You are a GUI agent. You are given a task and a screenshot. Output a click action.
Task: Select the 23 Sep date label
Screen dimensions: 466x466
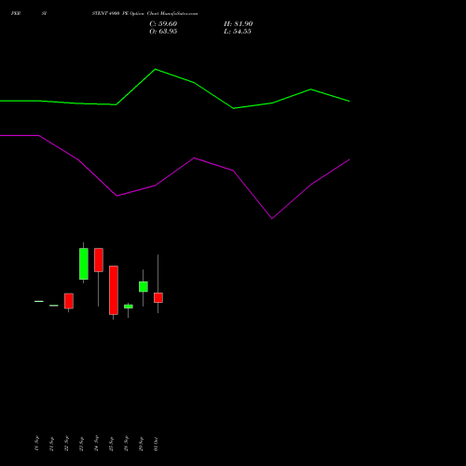(81, 444)
